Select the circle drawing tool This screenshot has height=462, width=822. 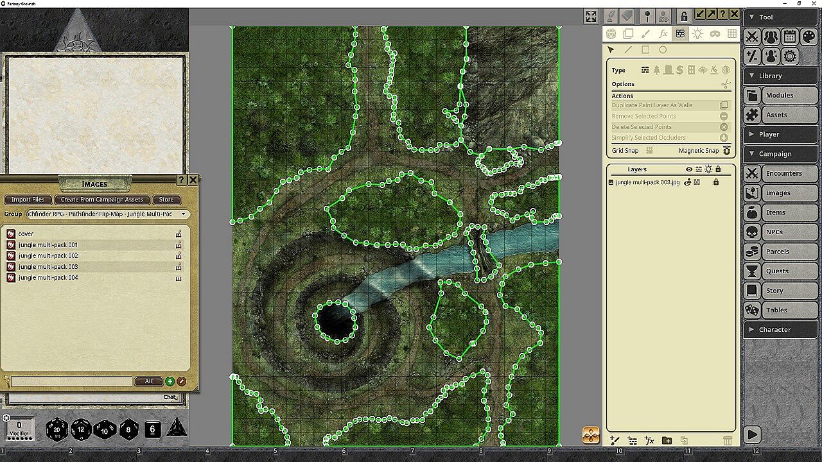(663, 50)
